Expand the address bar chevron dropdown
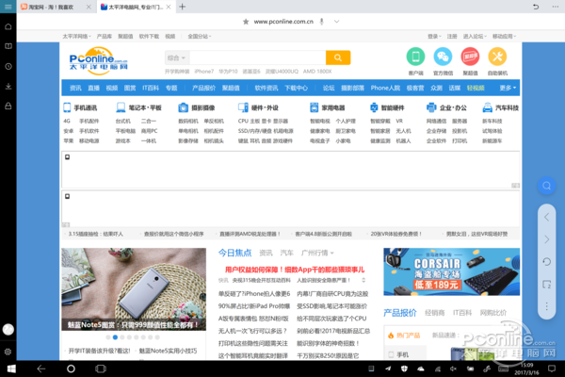Screen dimensions: 565x377 pyautogui.click(x=336, y=22)
